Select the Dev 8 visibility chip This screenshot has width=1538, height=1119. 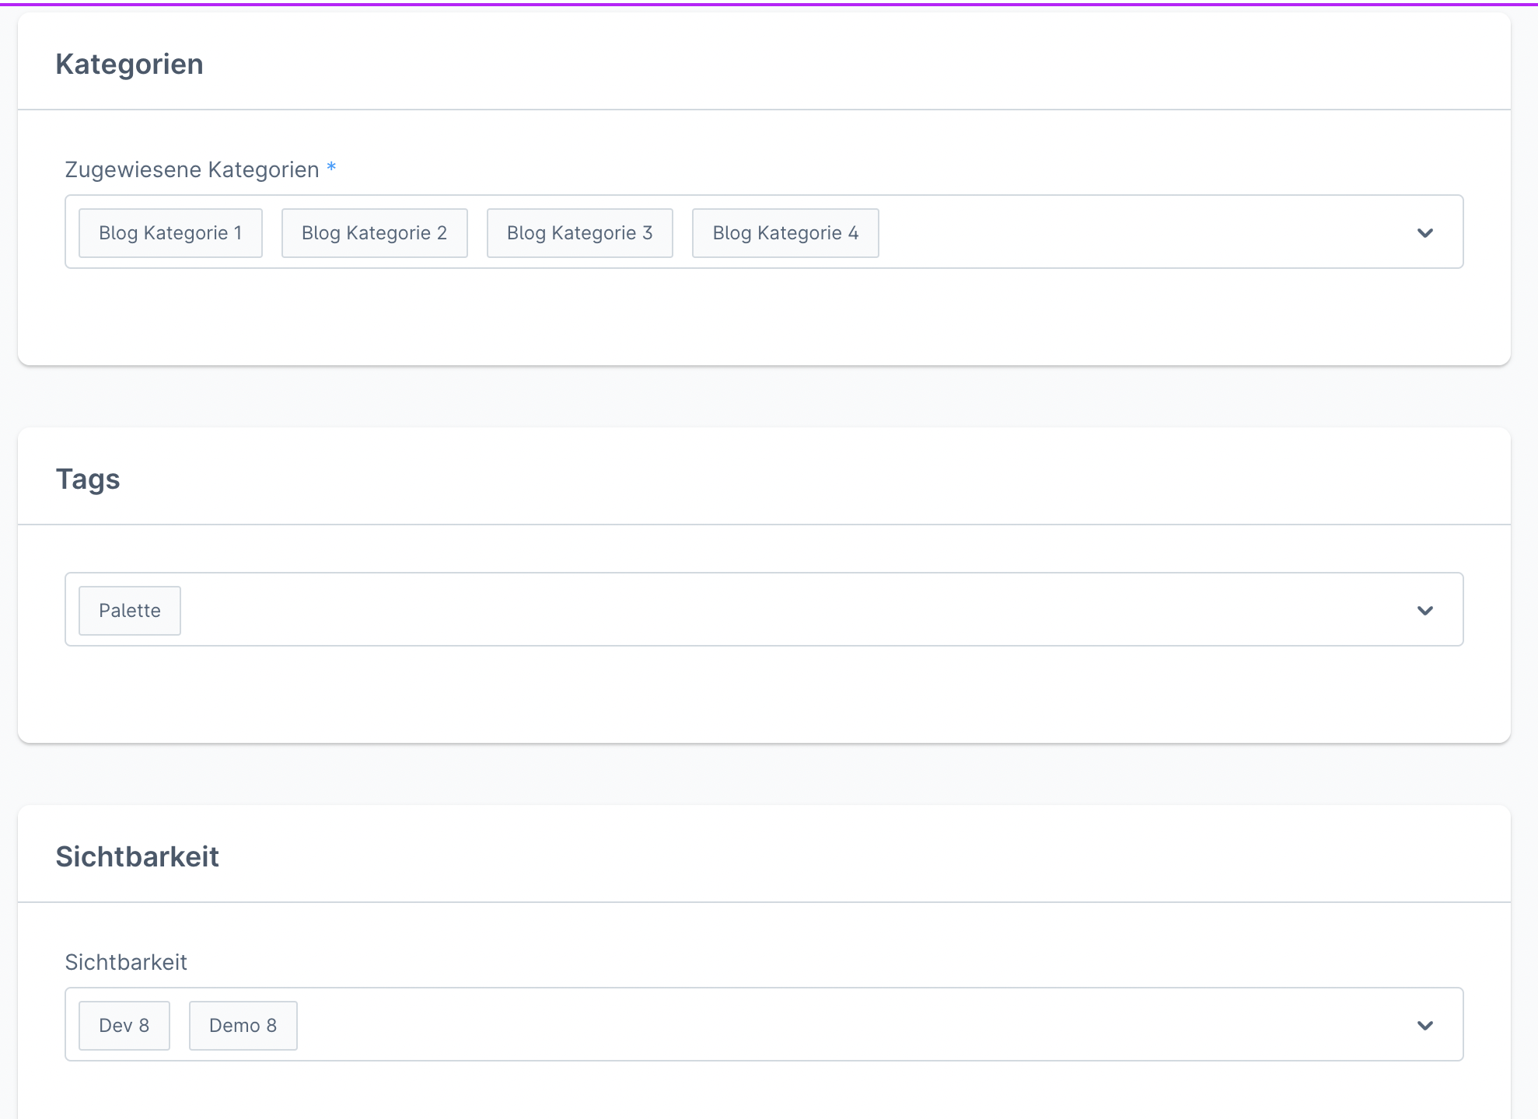tap(124, 1026)
